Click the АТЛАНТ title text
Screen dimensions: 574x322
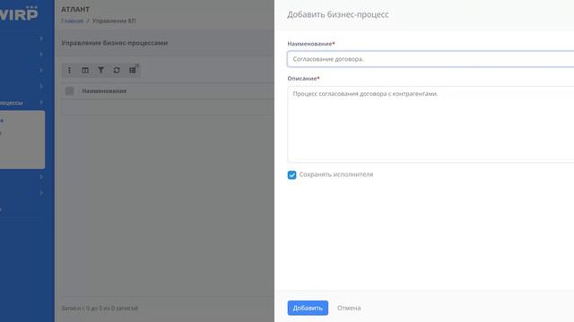(75, 10)
